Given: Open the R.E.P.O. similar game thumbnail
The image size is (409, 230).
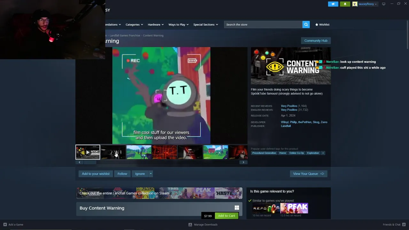Looking at the screenshot, I should (266, 208).
